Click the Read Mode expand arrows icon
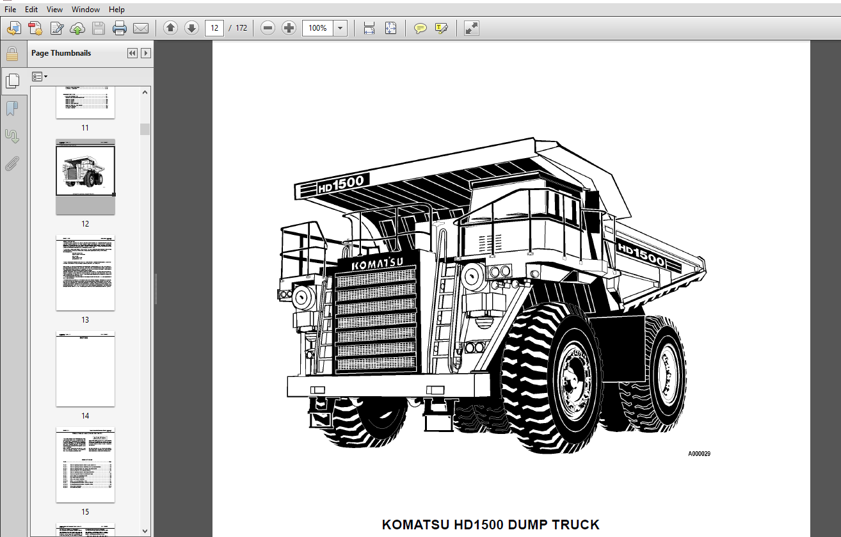The image size is (841, 537). click(472, 28)
